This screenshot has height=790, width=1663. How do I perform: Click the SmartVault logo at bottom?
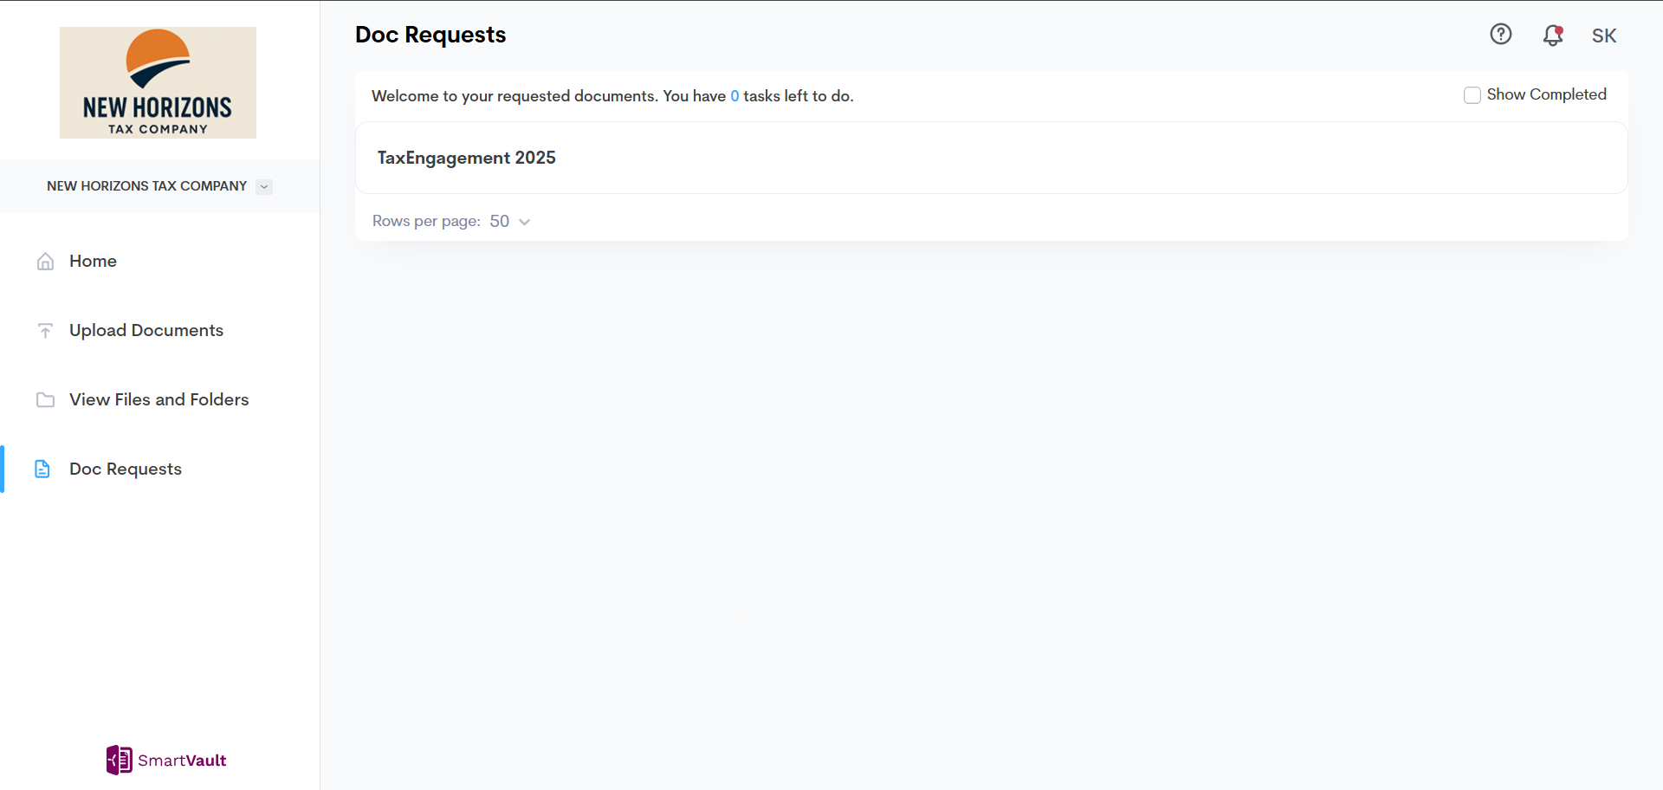(x=165, y=760)
